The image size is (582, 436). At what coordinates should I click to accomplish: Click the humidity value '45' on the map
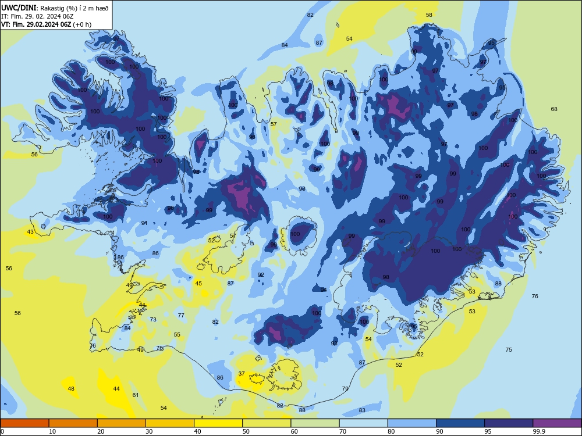[x=198, y=283]
